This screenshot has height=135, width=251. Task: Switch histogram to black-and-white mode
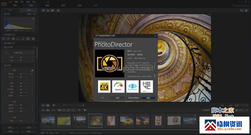pos(35,14)
